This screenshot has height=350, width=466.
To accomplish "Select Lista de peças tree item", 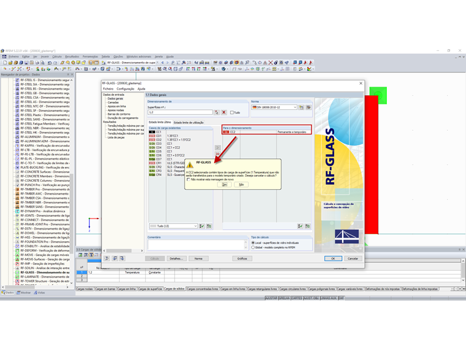I will click(116, 138).
